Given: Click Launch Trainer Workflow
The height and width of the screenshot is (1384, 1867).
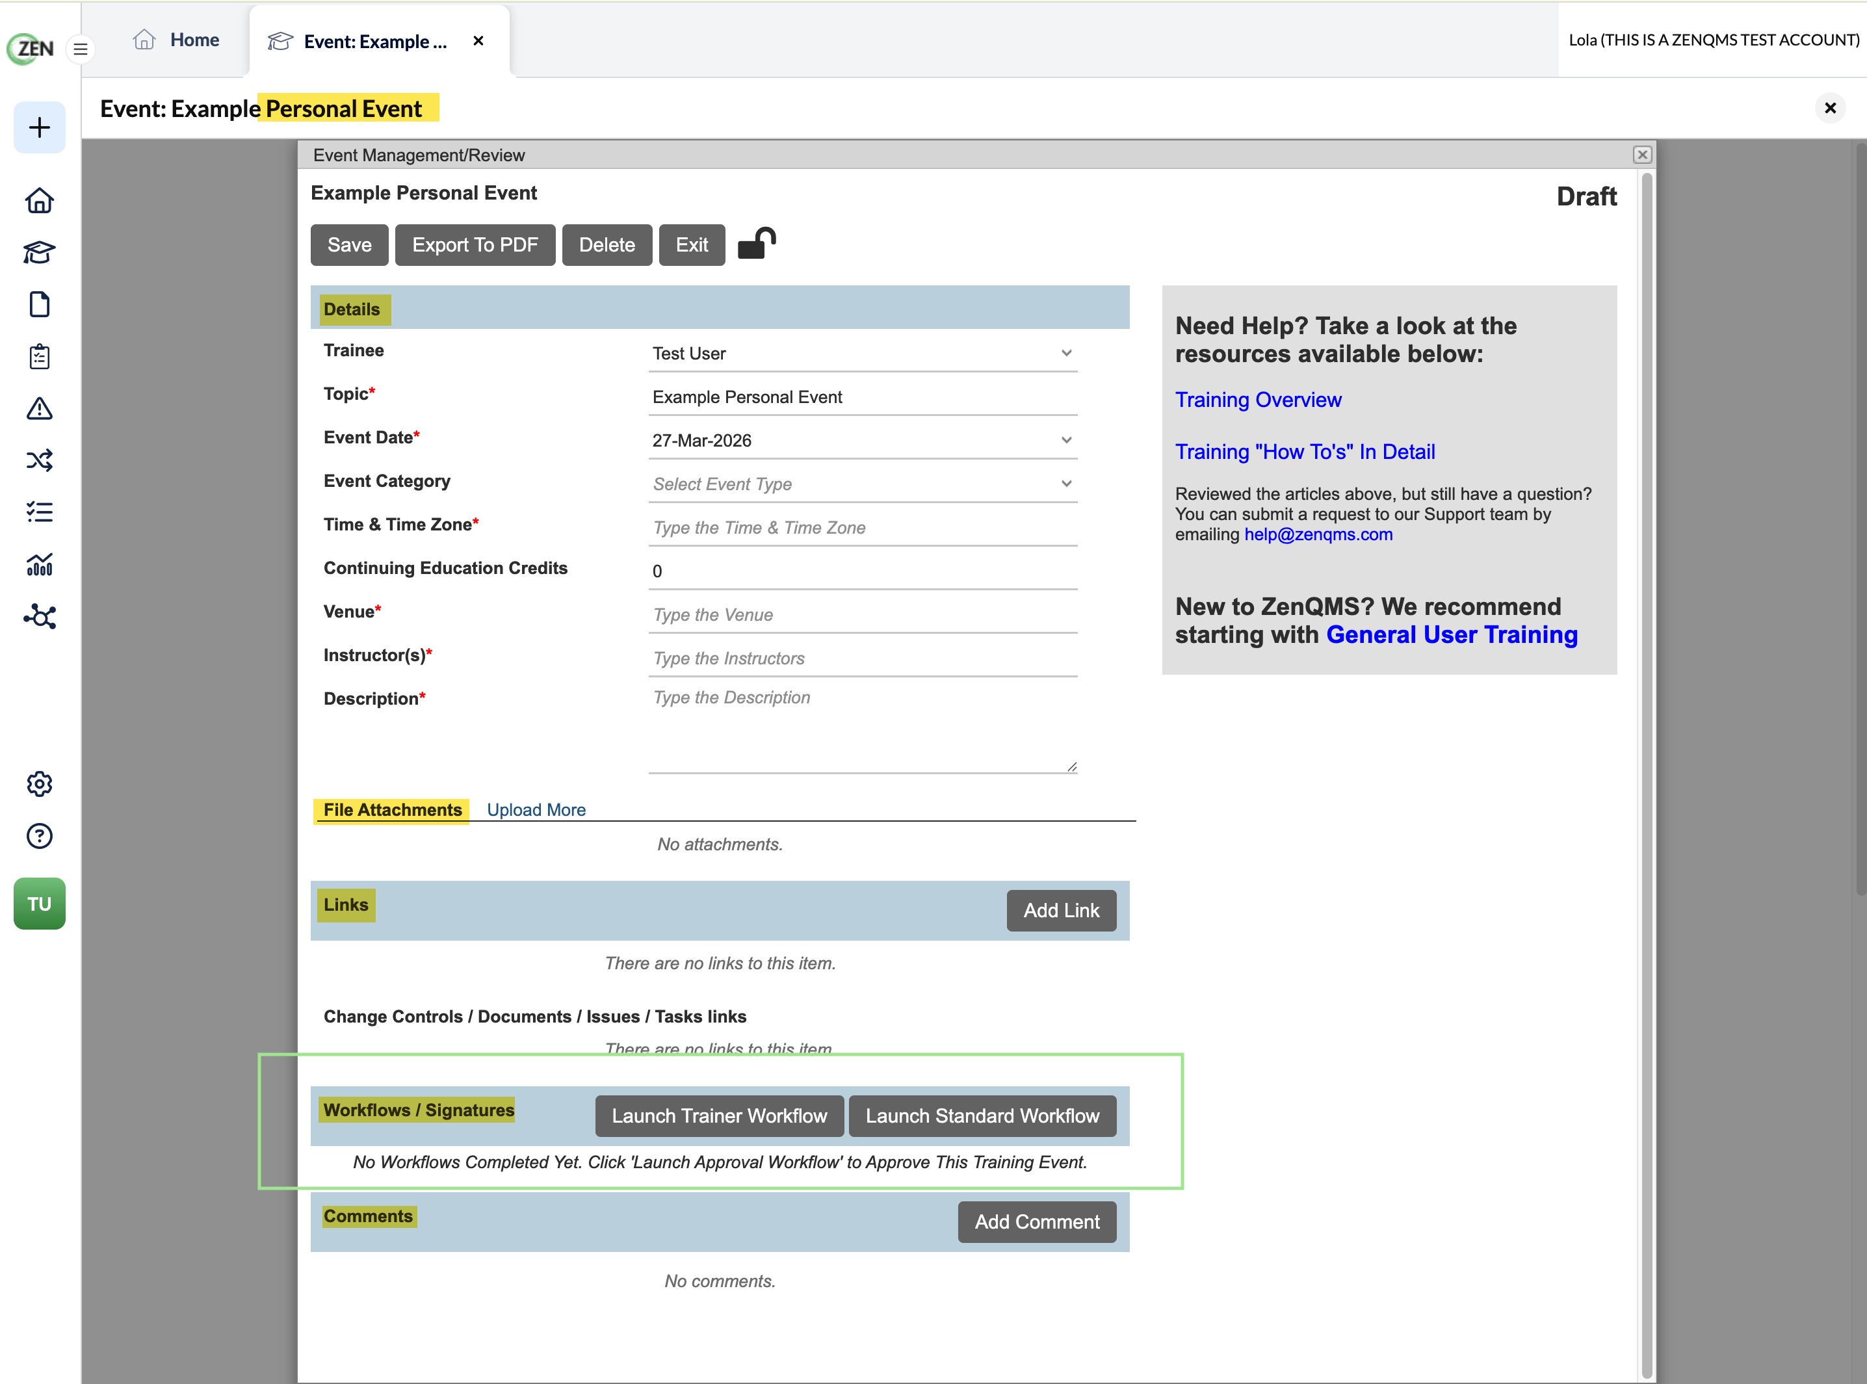Looking at the screenshot, I should (720, 1116).
